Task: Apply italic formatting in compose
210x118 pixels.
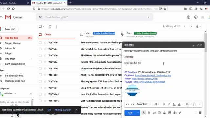Action: (169, 104)
